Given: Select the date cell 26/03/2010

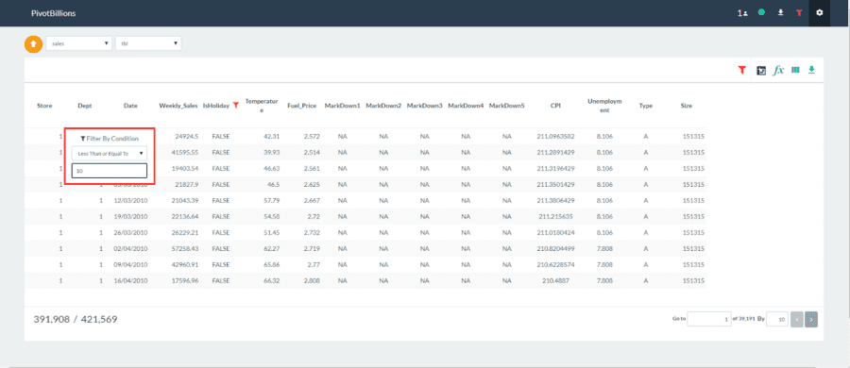Looking at the screenshot, I should [x=130, y=232].
